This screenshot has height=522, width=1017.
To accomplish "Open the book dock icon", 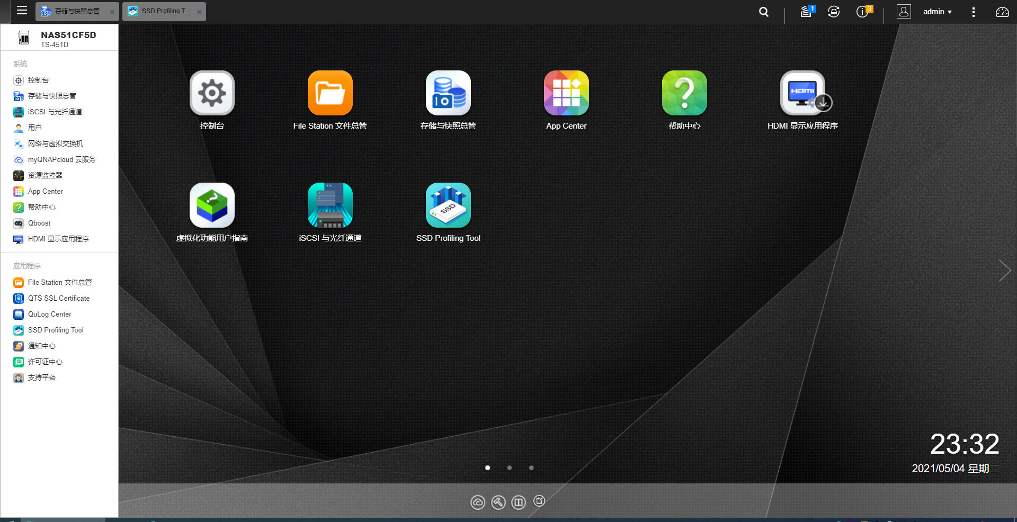I will (519, 502).
